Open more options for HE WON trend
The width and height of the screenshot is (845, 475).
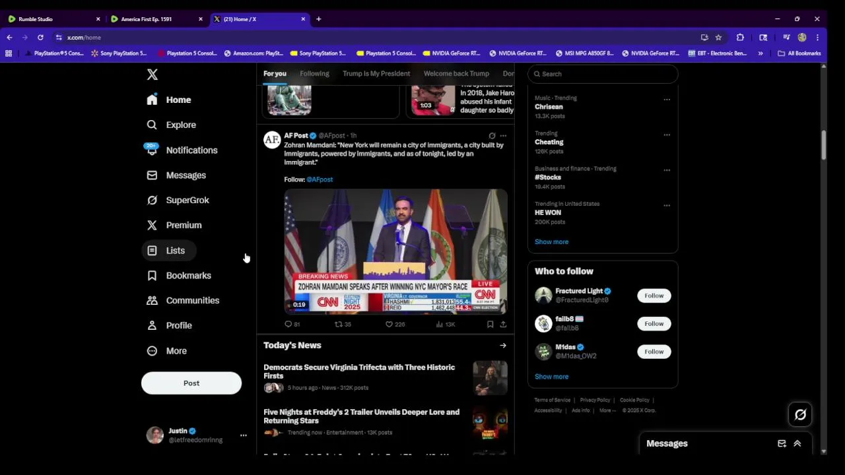(x=667, y=205)
